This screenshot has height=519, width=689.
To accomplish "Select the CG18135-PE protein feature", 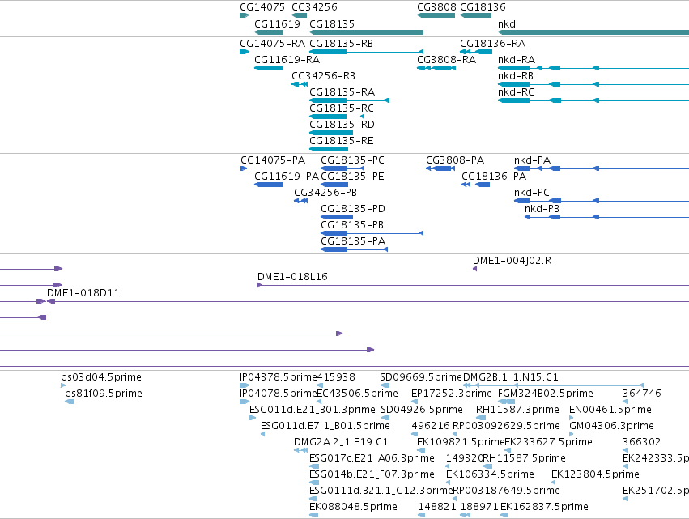I will click(334, 185).
